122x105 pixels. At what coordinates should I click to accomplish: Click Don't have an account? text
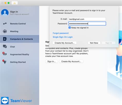coord(20,14)
